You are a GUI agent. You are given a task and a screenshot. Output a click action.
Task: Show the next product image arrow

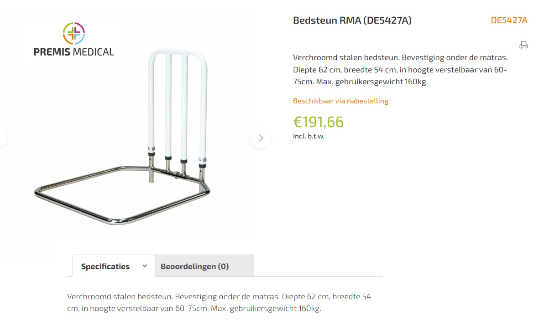261,138
